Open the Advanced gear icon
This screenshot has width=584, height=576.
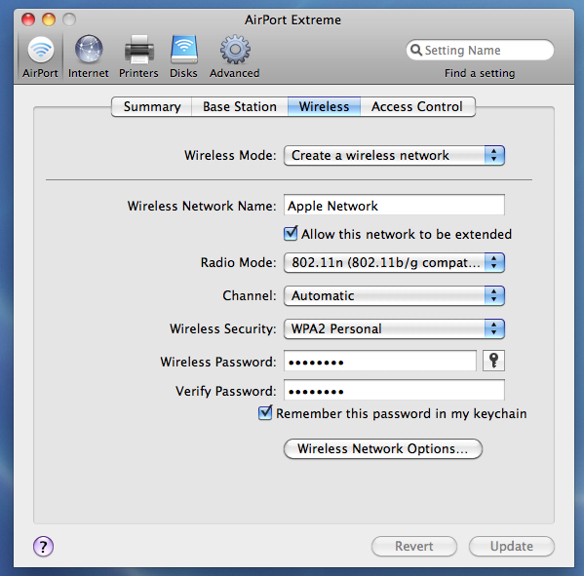235,50
